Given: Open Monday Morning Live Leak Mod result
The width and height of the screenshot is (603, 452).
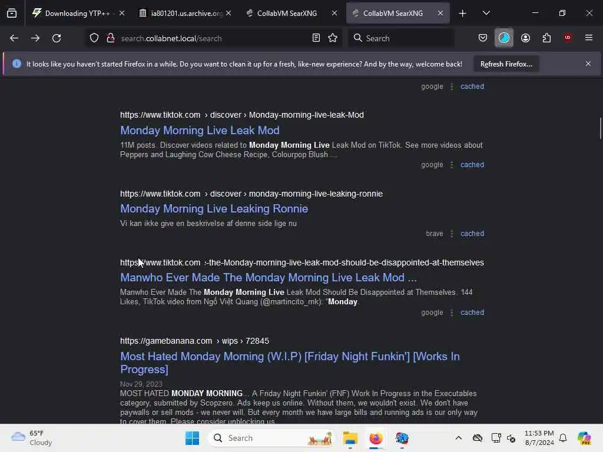Looking at the screenshot, I should [200, 130].
